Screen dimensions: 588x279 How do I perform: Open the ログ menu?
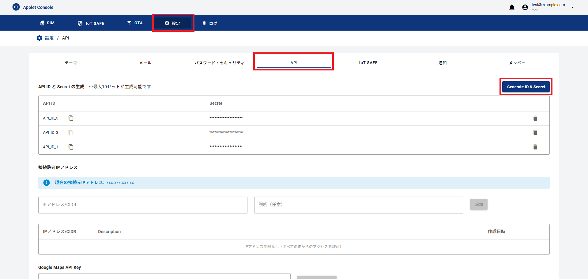tap(210, 23)
